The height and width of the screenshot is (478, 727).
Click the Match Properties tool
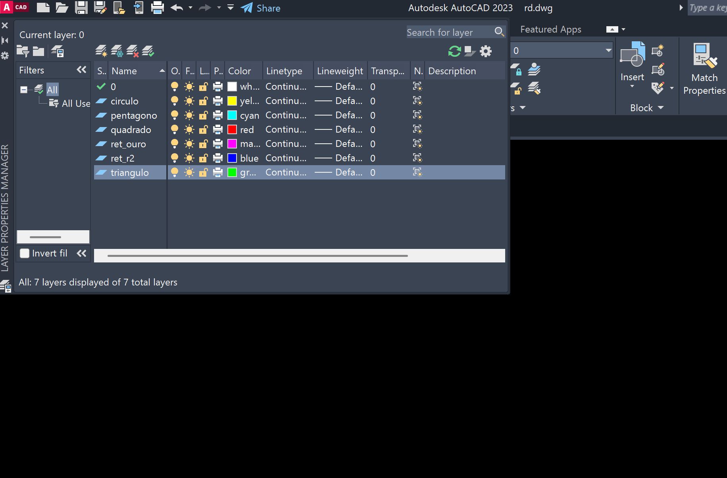coord(704,69)
